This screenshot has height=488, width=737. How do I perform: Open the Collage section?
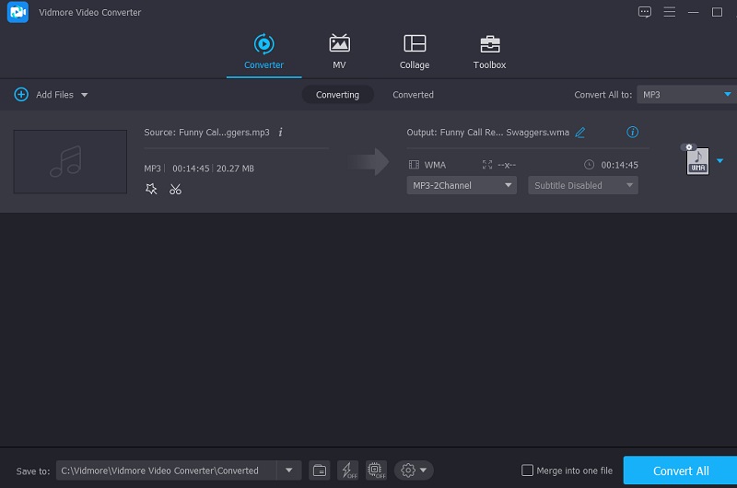pyautogui.click(x=415, y=52)
